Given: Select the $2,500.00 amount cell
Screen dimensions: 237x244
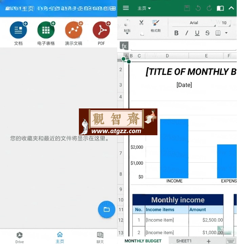Looking at the screenshot, I should [206, 220].
